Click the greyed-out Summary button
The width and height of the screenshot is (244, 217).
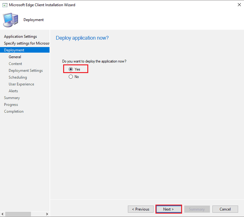click(x=197, y=209)
